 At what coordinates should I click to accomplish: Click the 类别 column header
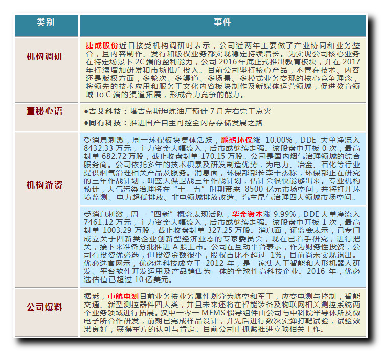click(47, 26)
